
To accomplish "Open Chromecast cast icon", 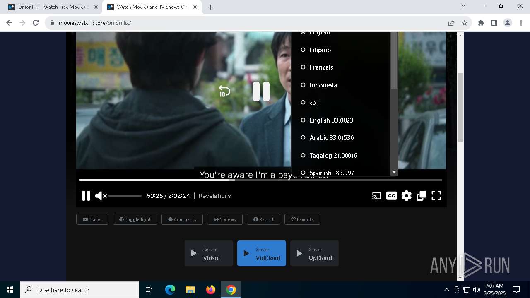I will [x=376, y=196].
